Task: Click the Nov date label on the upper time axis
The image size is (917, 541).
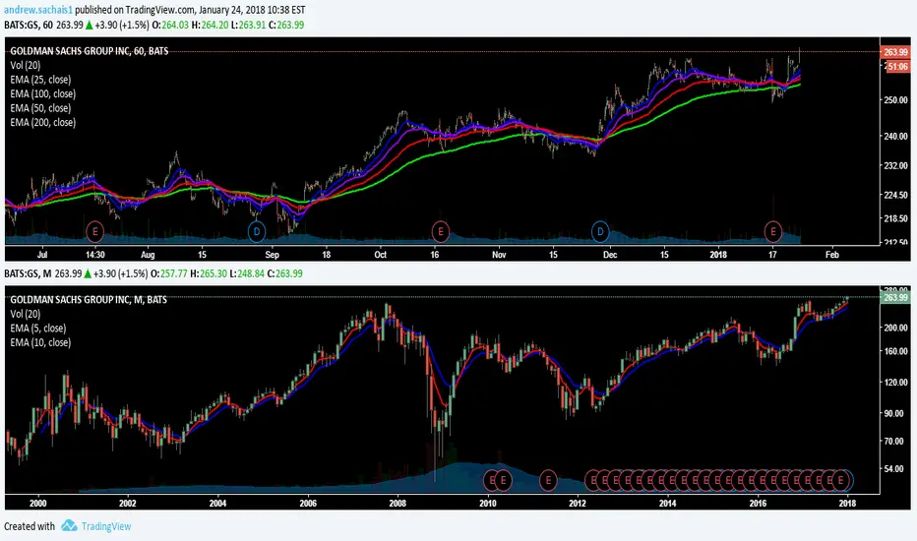Action: (x=499, y=255)
